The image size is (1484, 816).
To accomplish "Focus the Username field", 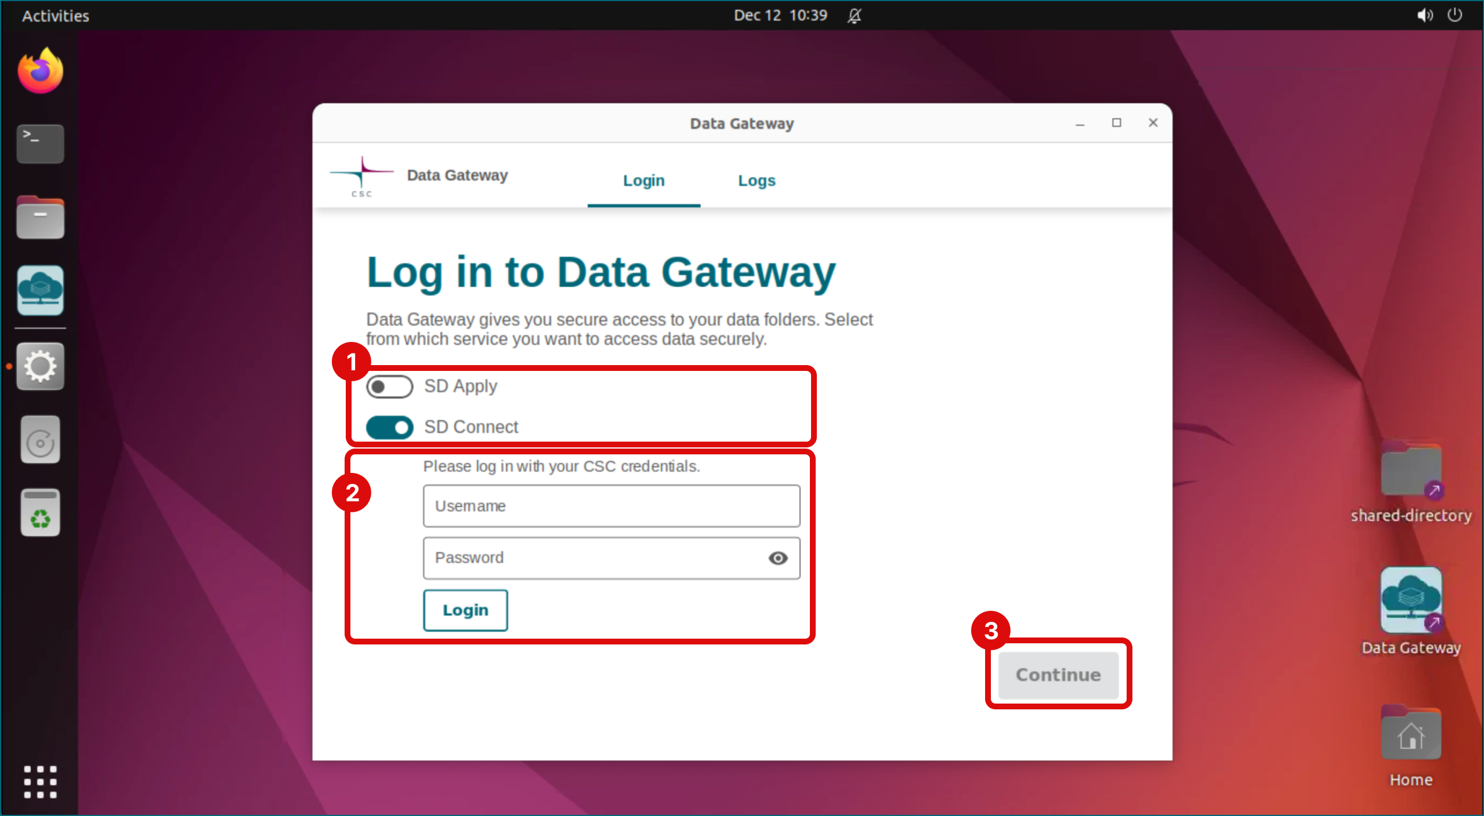I will 611,506.
